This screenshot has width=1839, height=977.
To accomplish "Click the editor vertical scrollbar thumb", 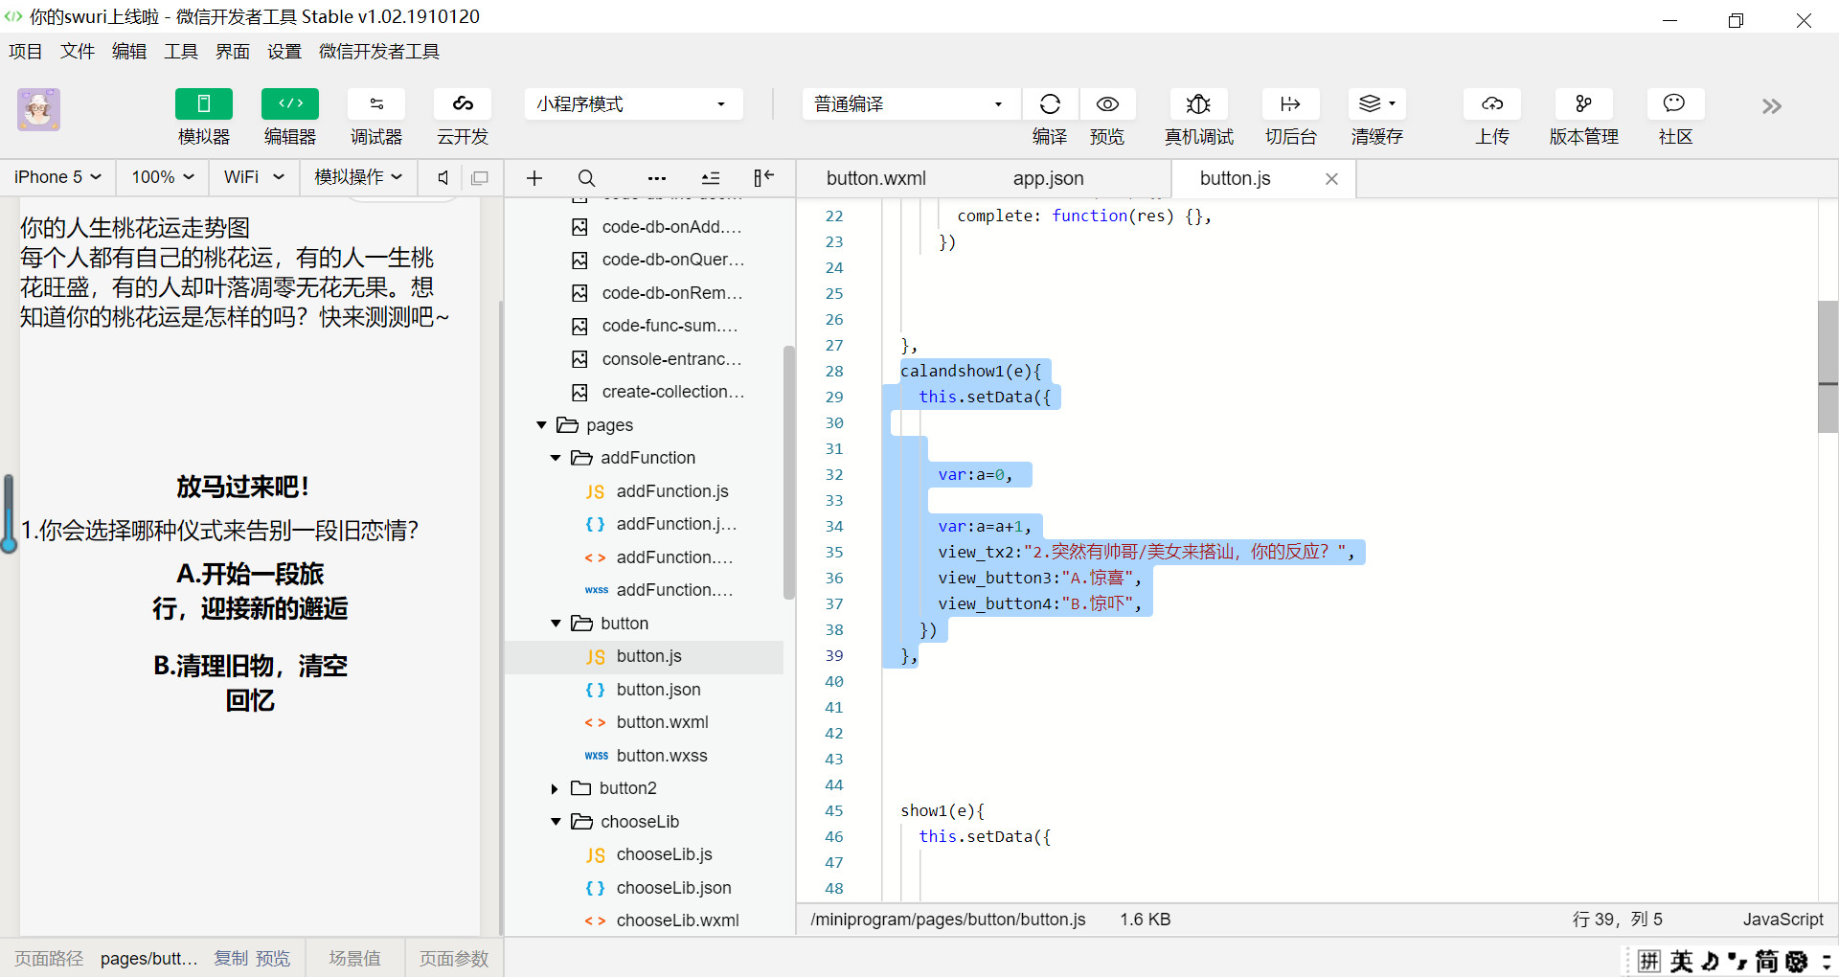I will pos(1828,366).
